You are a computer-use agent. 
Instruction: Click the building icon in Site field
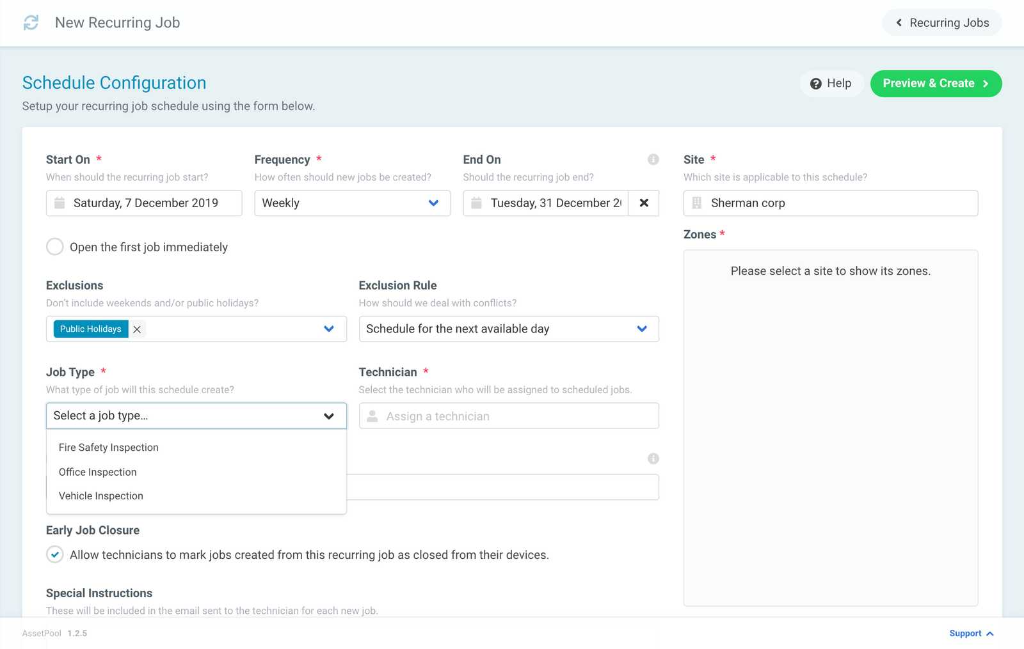tap(697, 203)
